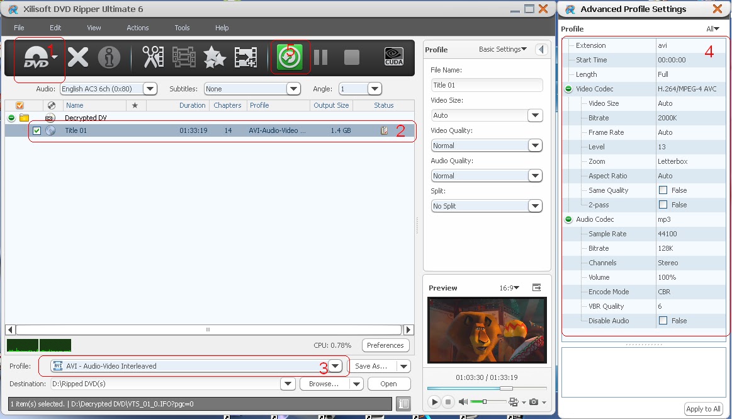Click the file list horizontal scrollbar
This screenshot has height=419, width=732.
209,330
